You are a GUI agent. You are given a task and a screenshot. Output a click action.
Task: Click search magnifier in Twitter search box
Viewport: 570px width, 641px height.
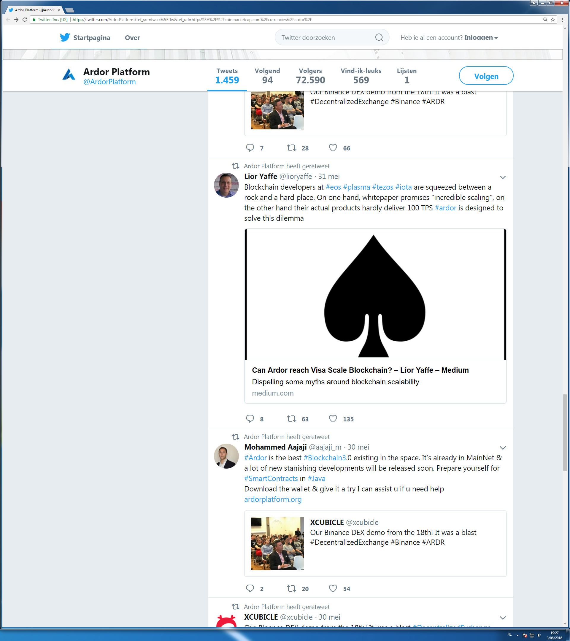(x=379, y=38)
